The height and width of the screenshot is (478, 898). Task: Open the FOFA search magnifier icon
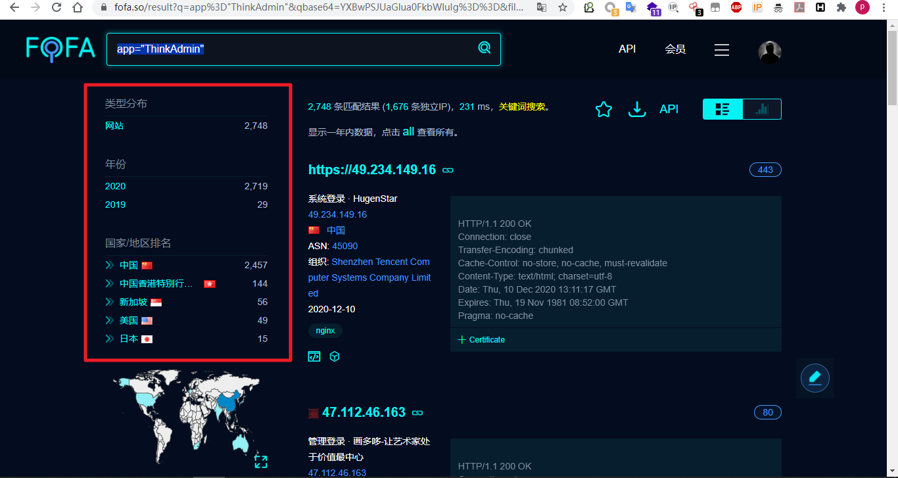pos(484,48)
